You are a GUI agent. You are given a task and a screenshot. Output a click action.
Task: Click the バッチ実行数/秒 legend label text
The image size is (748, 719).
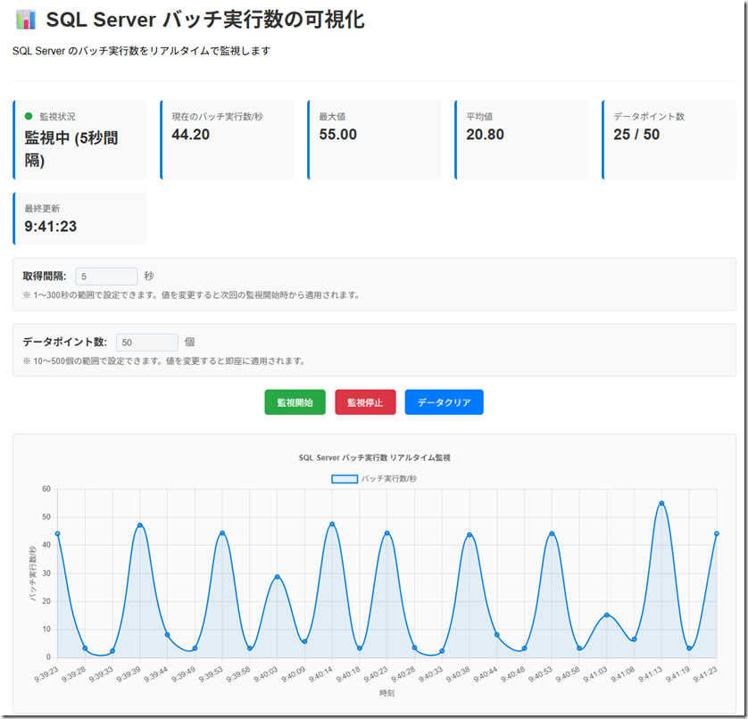[x=389, y=479]
